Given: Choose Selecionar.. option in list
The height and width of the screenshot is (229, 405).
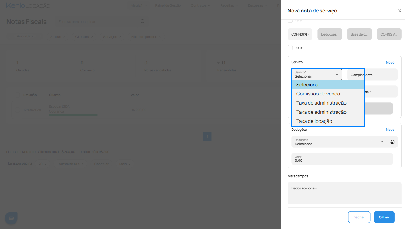Looking at the screenshot, I should pos(328,85).
